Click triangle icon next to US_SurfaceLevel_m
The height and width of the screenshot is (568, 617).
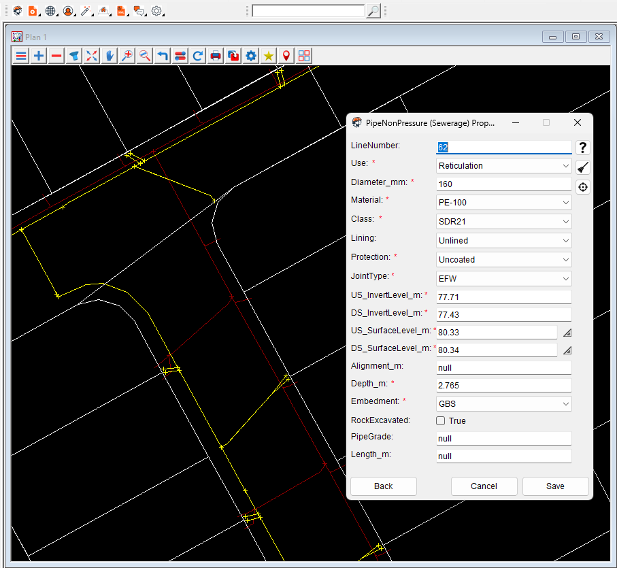(x=567, y=333)
